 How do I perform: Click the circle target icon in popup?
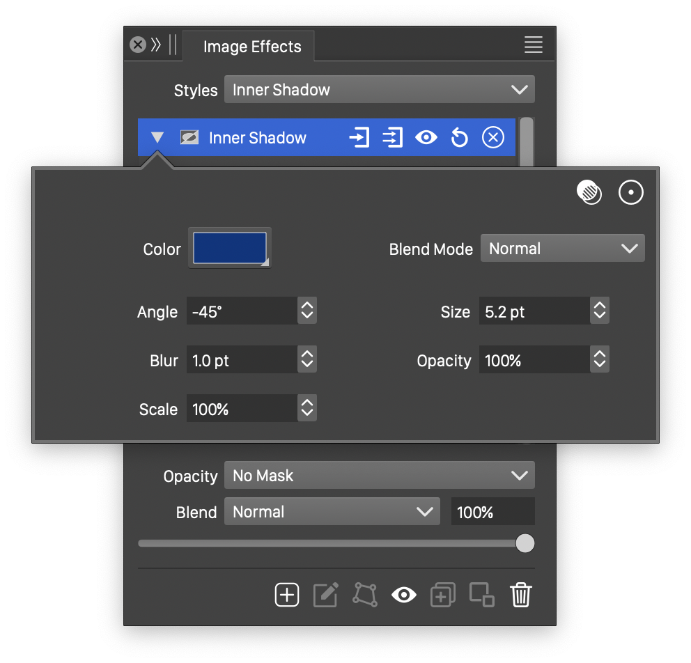pos(631,193)
